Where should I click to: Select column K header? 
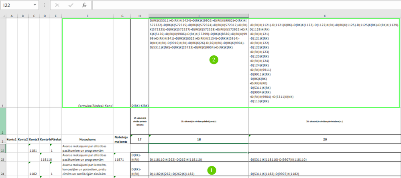[325, 16]
